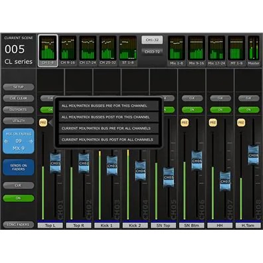Choose Current Mix/Matrix Bus Post For All Channels
This screenshot has width=263, height=263.
tap(109, 139)
